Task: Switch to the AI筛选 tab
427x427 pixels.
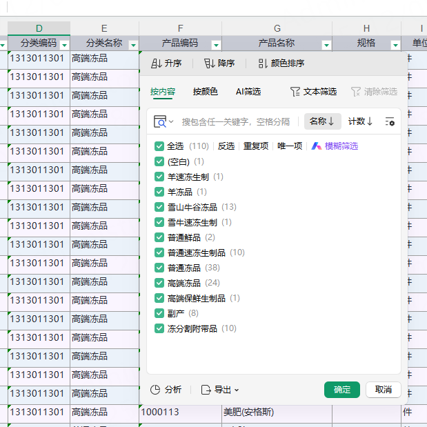Action: coord(248,92)
